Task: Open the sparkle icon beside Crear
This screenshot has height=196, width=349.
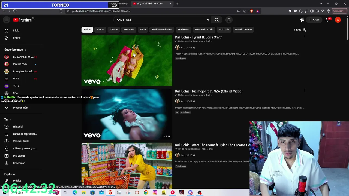Action: click(x=302, y=20)
